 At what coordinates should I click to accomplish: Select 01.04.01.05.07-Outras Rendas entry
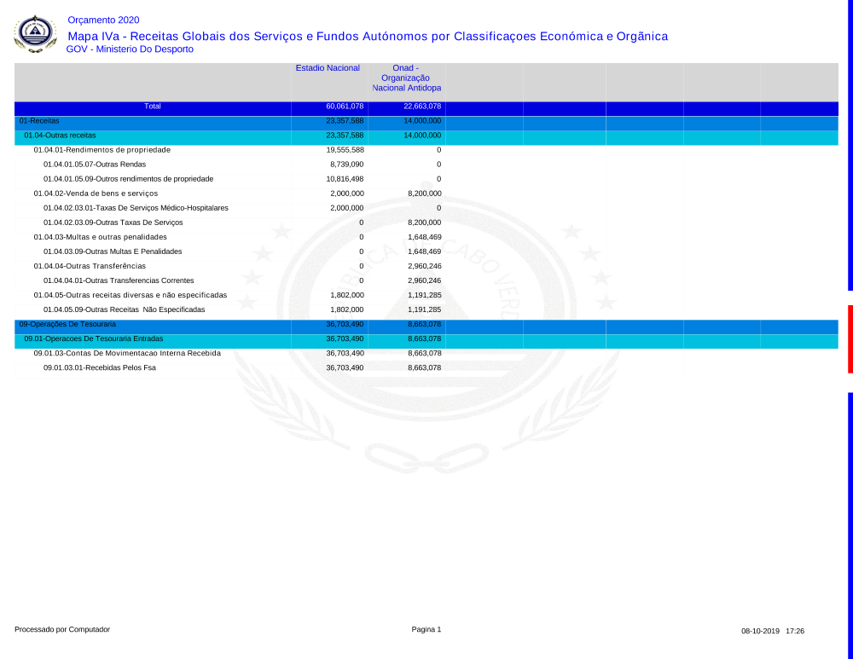point(94,165)
